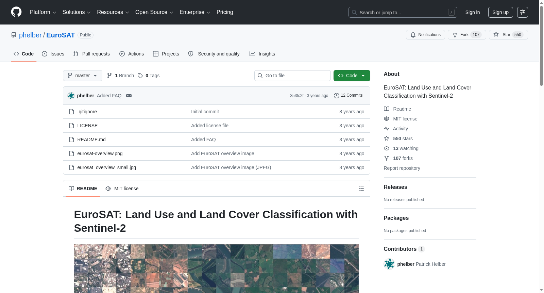Open the Open Source dropdown menu
Image resolution: width=544 pixels, height=293 pixels.
(154, 12)
